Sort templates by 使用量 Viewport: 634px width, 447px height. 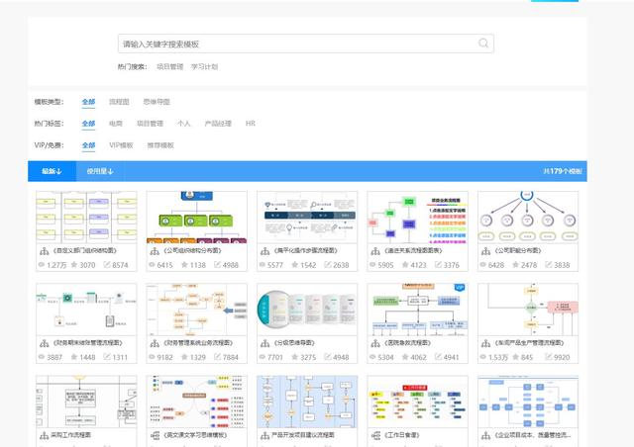(x=100, y=171)
